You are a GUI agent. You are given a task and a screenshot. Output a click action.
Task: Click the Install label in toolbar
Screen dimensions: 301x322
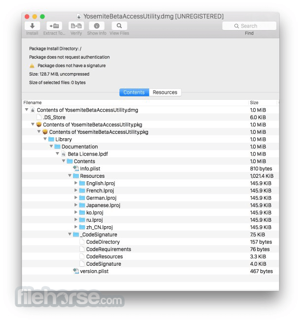point(32,33)
